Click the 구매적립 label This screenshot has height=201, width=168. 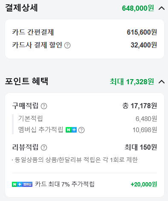(x=25, y=106)
